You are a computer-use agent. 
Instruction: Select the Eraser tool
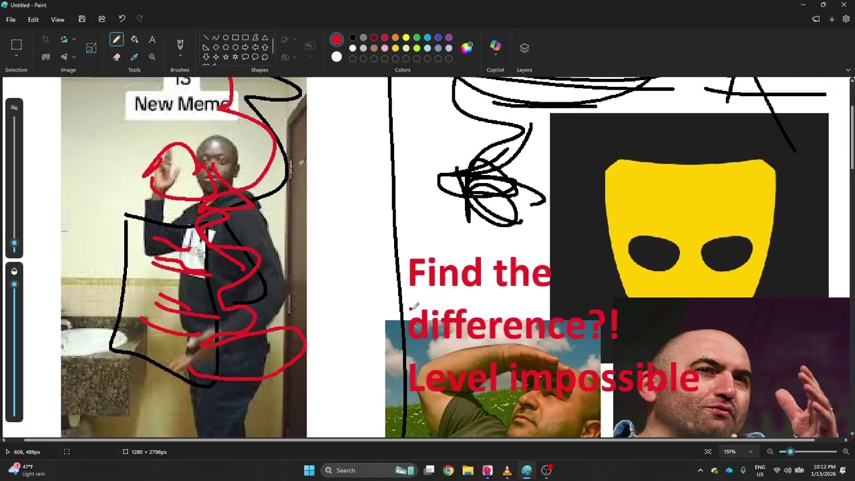(x=117, y=57)
